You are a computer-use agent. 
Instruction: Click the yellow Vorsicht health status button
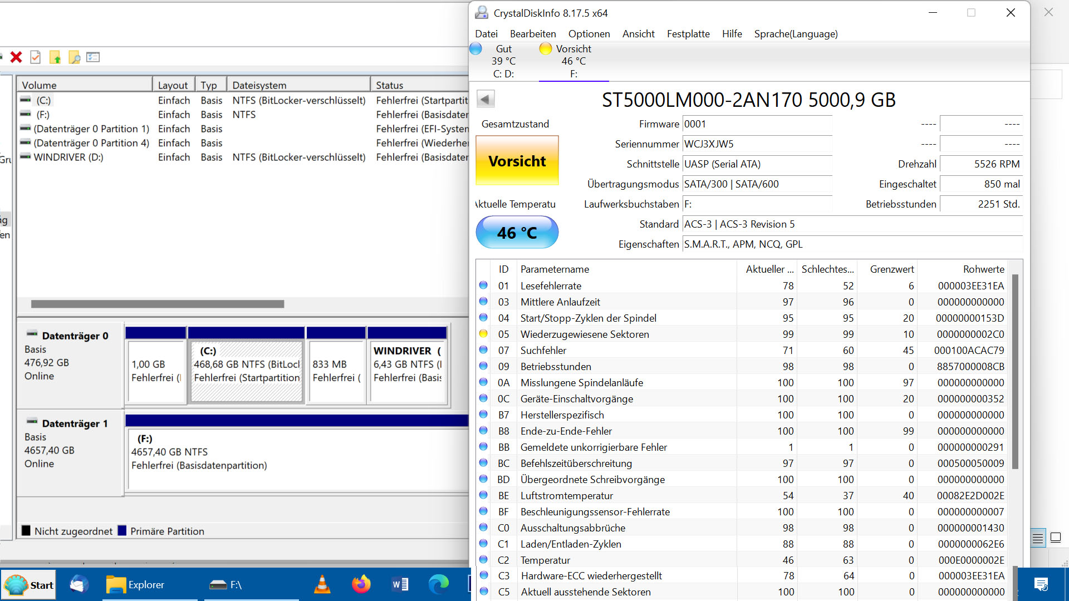pyautogui.click(x=517, y=161)
